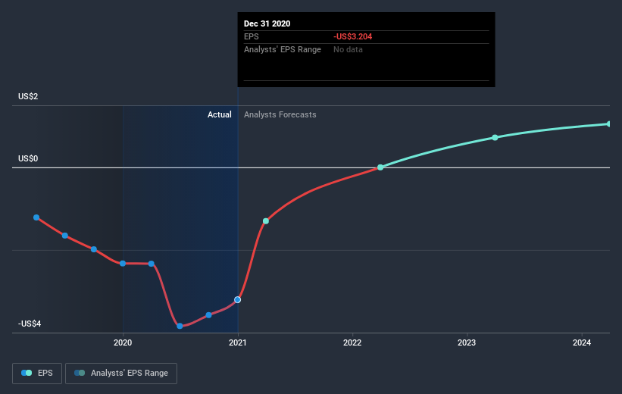Click the EPS data point in late 2020
Image resolution: width=622 pixels, height=394 pixels.
click(x=208, y=315)
